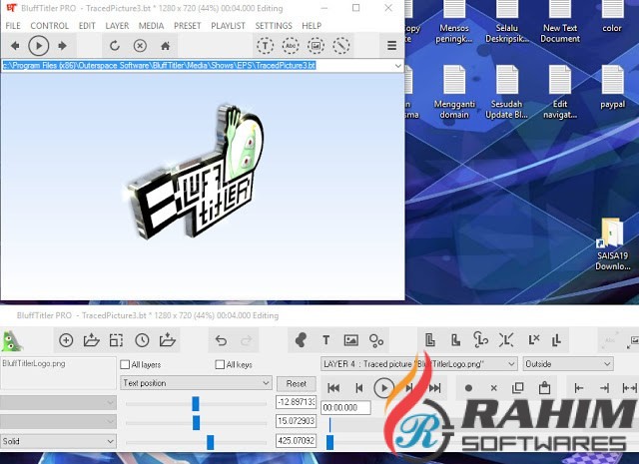Viewport: 639px width, 464px height.
Task: Click the paste key clipboard icon
Action: [544, 387]
